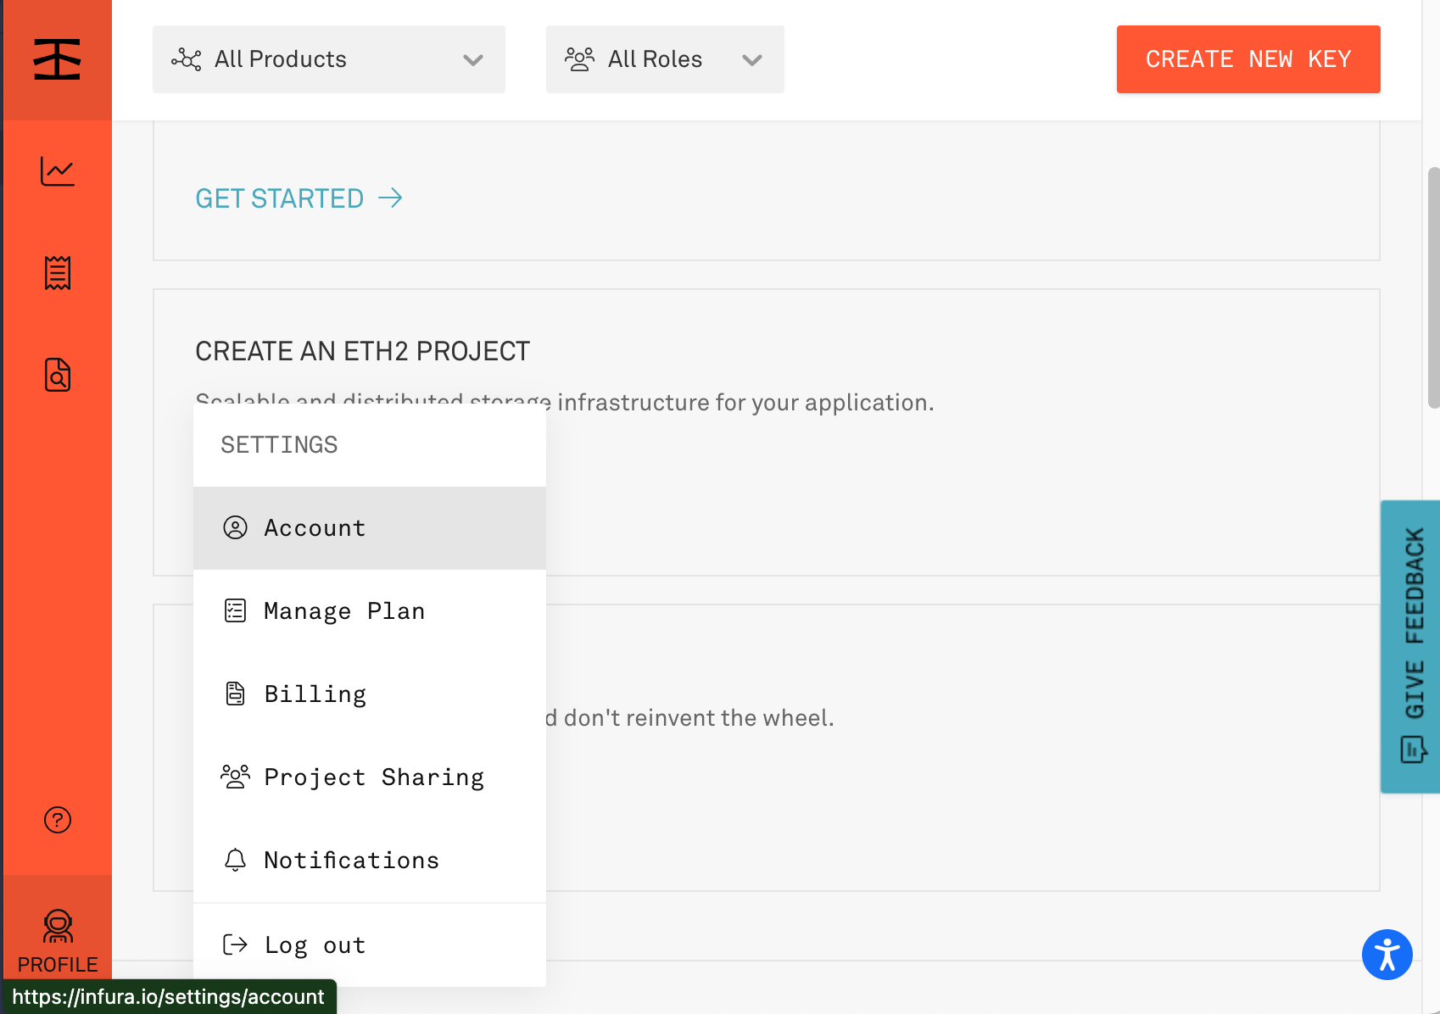The image size is (1440, 1014).
Task: Open the GIVE FEEDBACK side tab
Action: click(x=1410, y=647)
